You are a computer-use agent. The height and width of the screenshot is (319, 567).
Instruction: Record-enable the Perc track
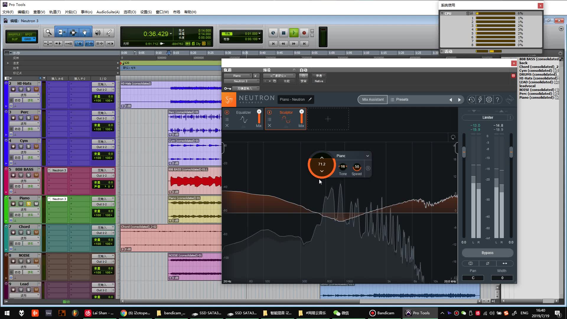13,118
